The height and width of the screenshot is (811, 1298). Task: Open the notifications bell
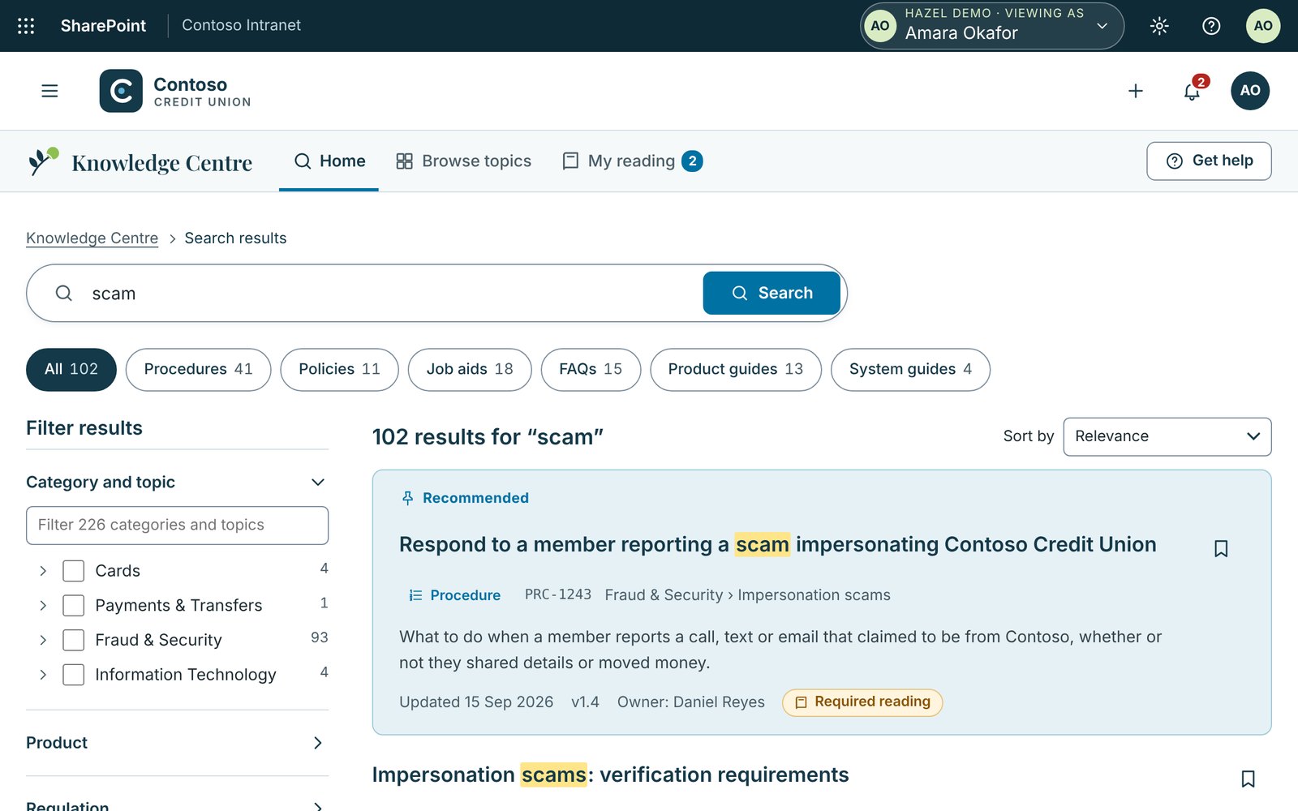pos(1193,91)
